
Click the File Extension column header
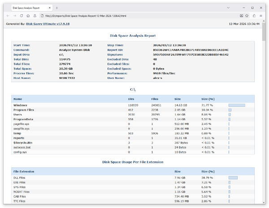click(24, 172)
